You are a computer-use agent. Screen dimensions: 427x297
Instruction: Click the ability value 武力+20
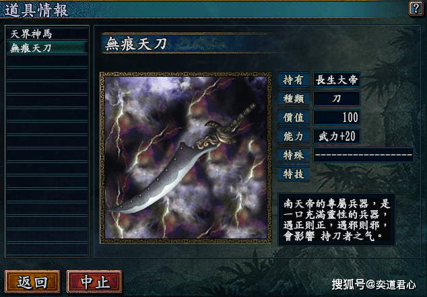(337, 136)
